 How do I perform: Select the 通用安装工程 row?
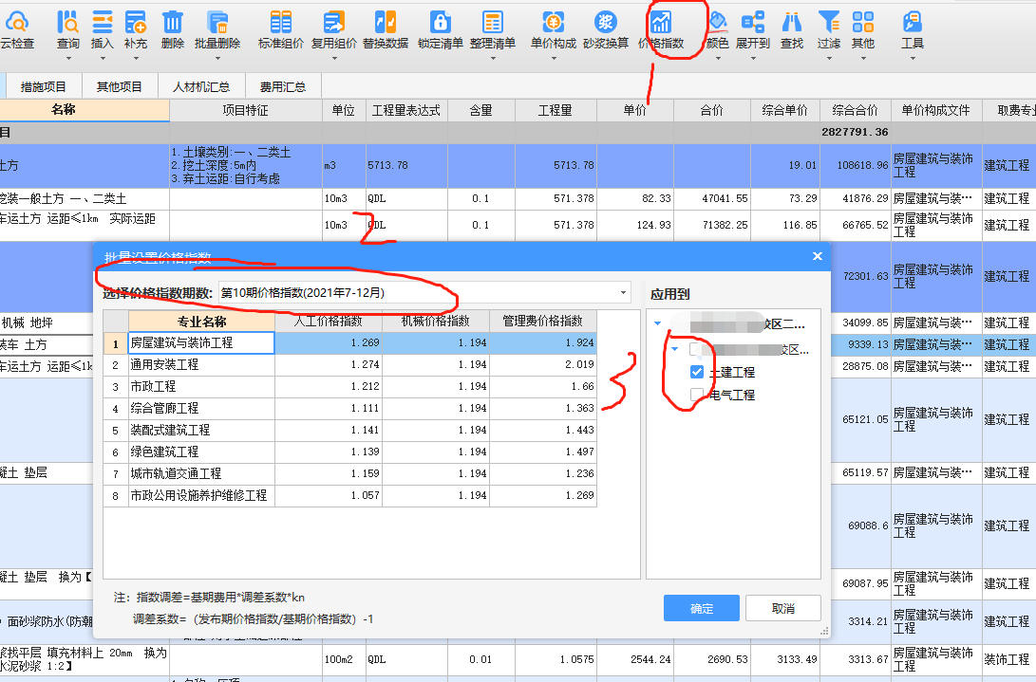[x=350, y=364]
